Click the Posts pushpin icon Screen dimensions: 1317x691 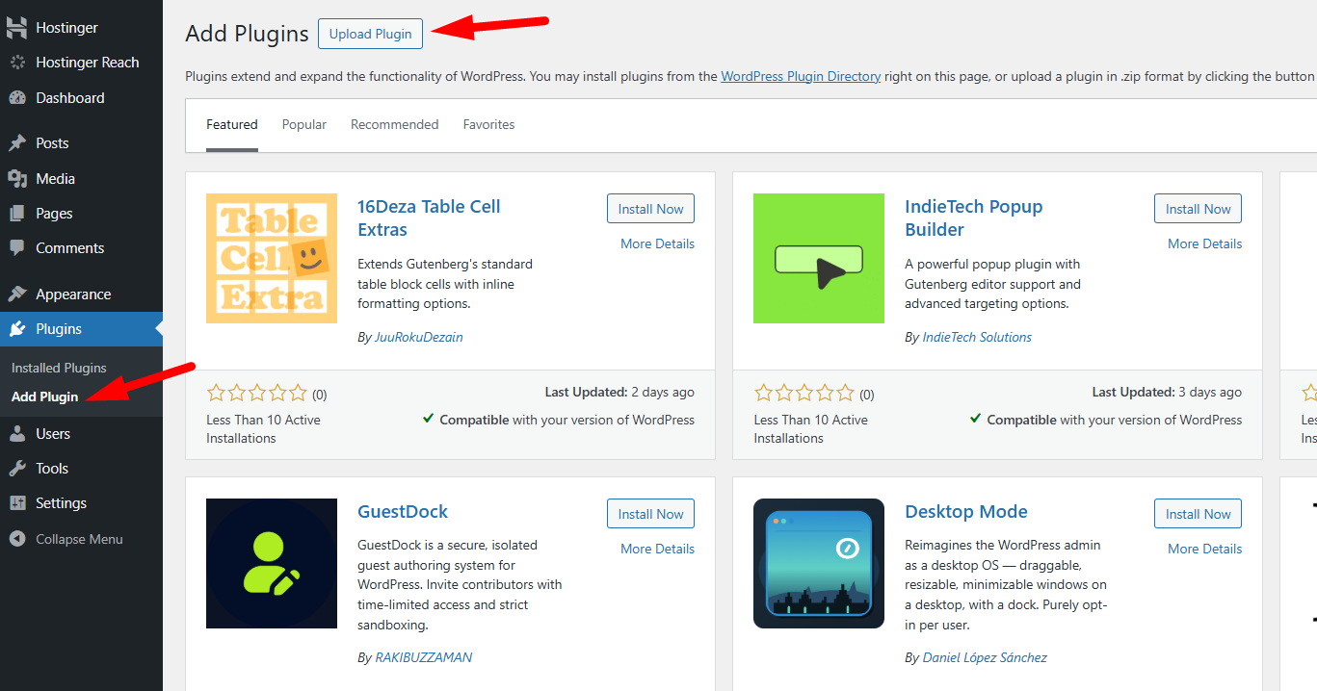click(17, 143)
